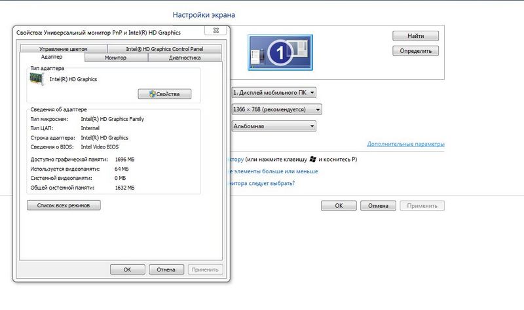Expand the Альбомная orientation dropdown
Viewport: 524px width, 310px height.
[274, 126]
